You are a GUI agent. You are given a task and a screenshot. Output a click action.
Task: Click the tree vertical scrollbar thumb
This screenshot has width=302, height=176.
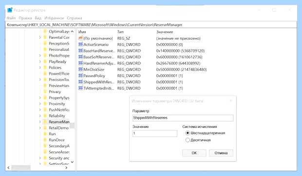[72, 126]
